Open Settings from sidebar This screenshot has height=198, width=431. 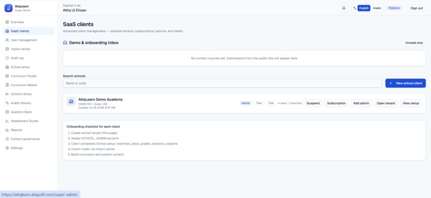tap(28, 148)
